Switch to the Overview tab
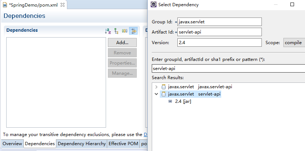 (x=12, y=144)
